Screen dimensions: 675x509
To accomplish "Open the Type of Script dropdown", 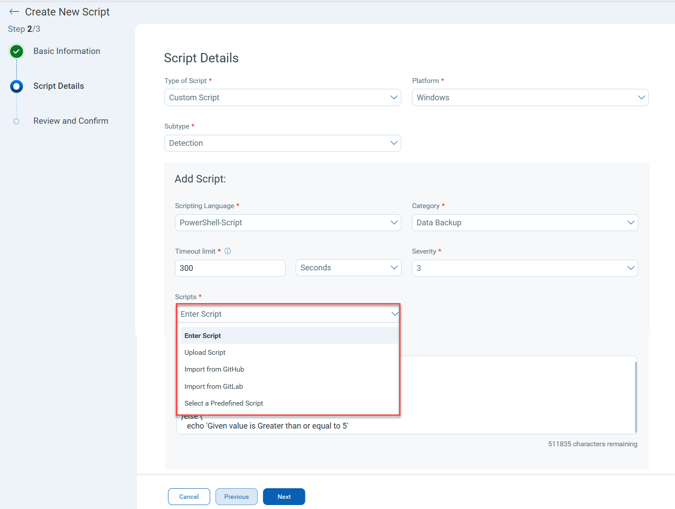I will click(282, 98).
